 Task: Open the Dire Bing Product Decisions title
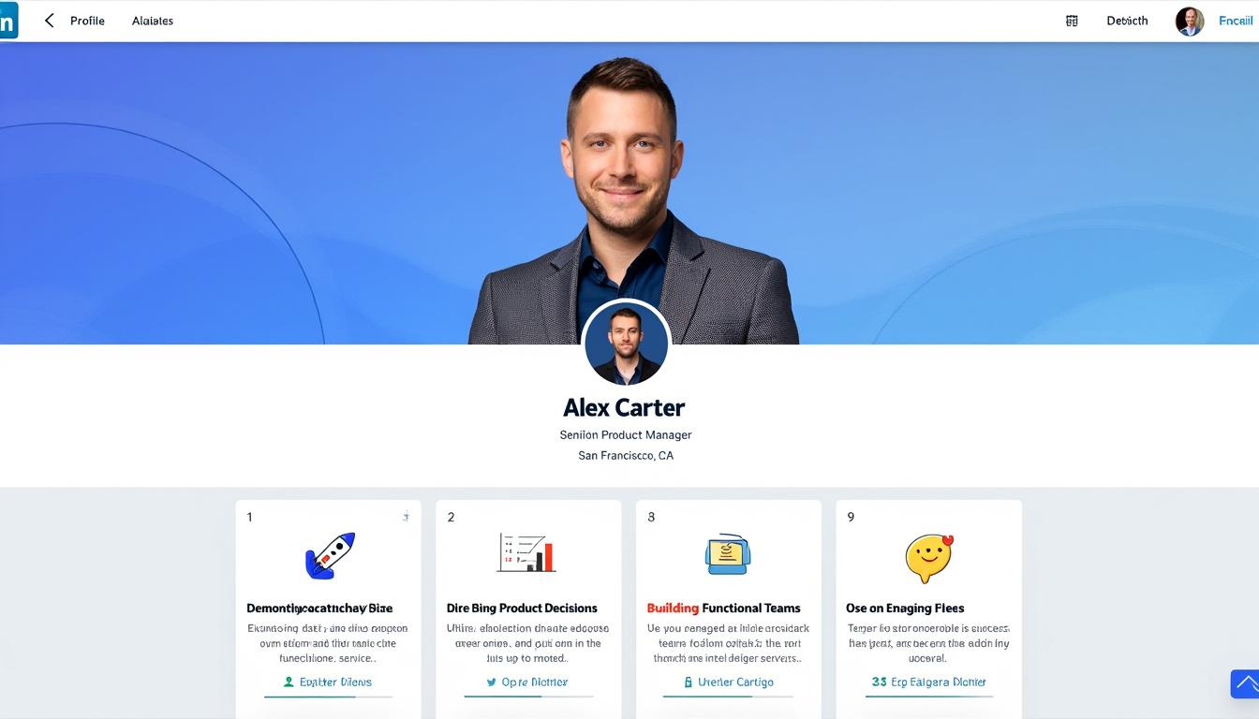click(522, 608)
